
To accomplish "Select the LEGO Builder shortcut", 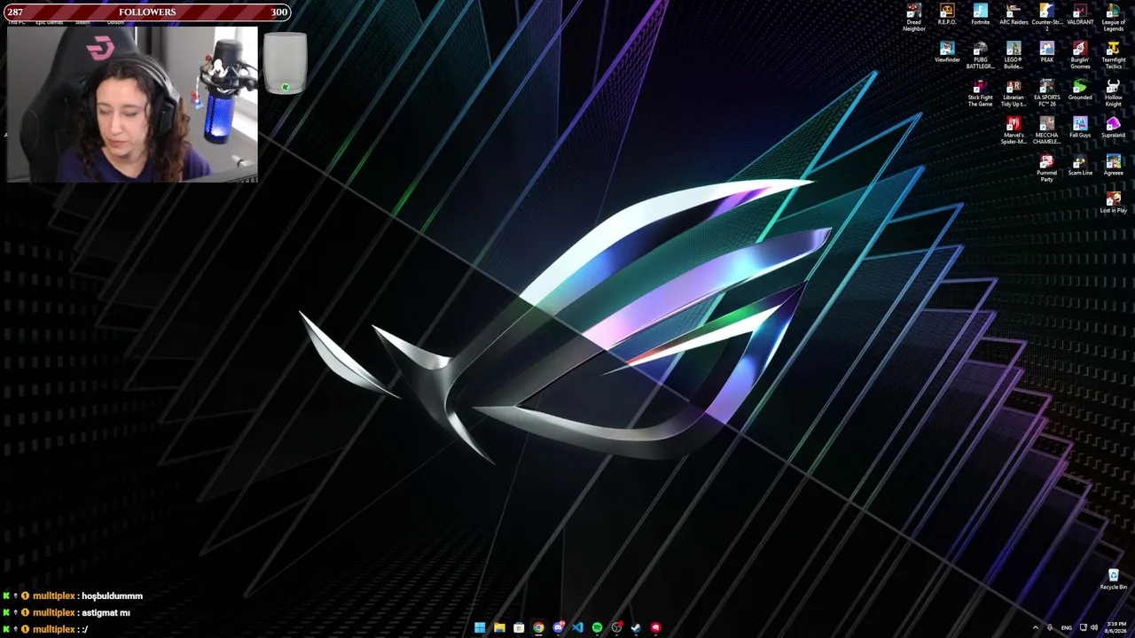I will (1014, 55).
